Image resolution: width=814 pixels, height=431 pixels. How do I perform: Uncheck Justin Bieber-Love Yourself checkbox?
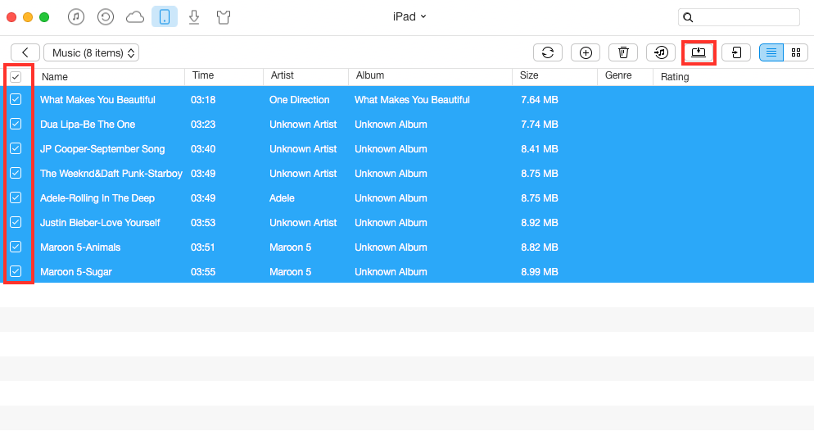16,222
